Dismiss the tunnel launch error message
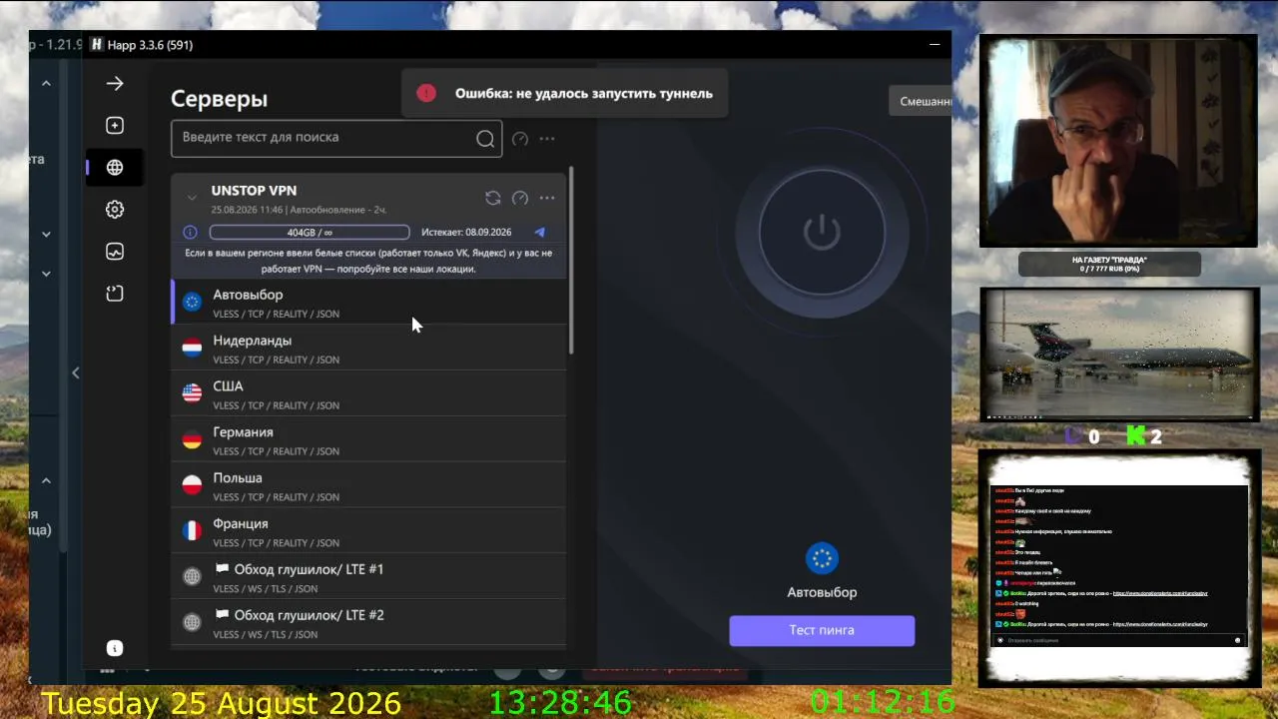The height and width of the screenshot is (719, 1278). [x=564, y=94]
